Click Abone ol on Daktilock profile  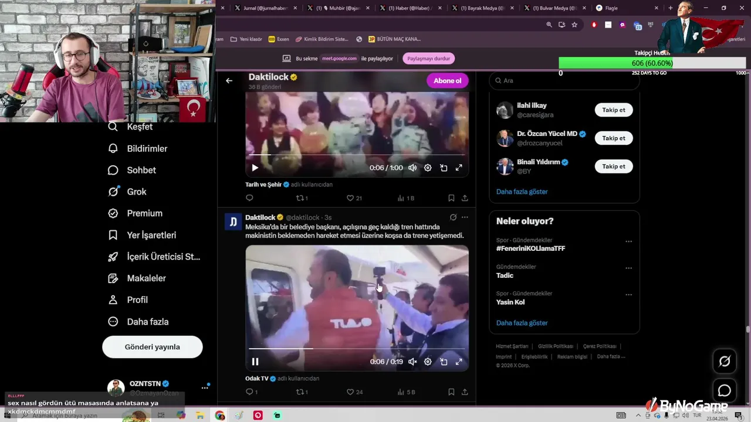click(448, 81)
